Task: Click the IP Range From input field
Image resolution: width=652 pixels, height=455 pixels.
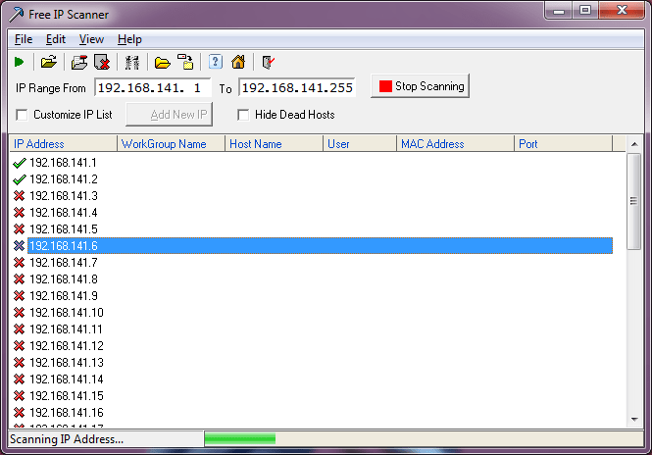Action: (x=153, y=87)
